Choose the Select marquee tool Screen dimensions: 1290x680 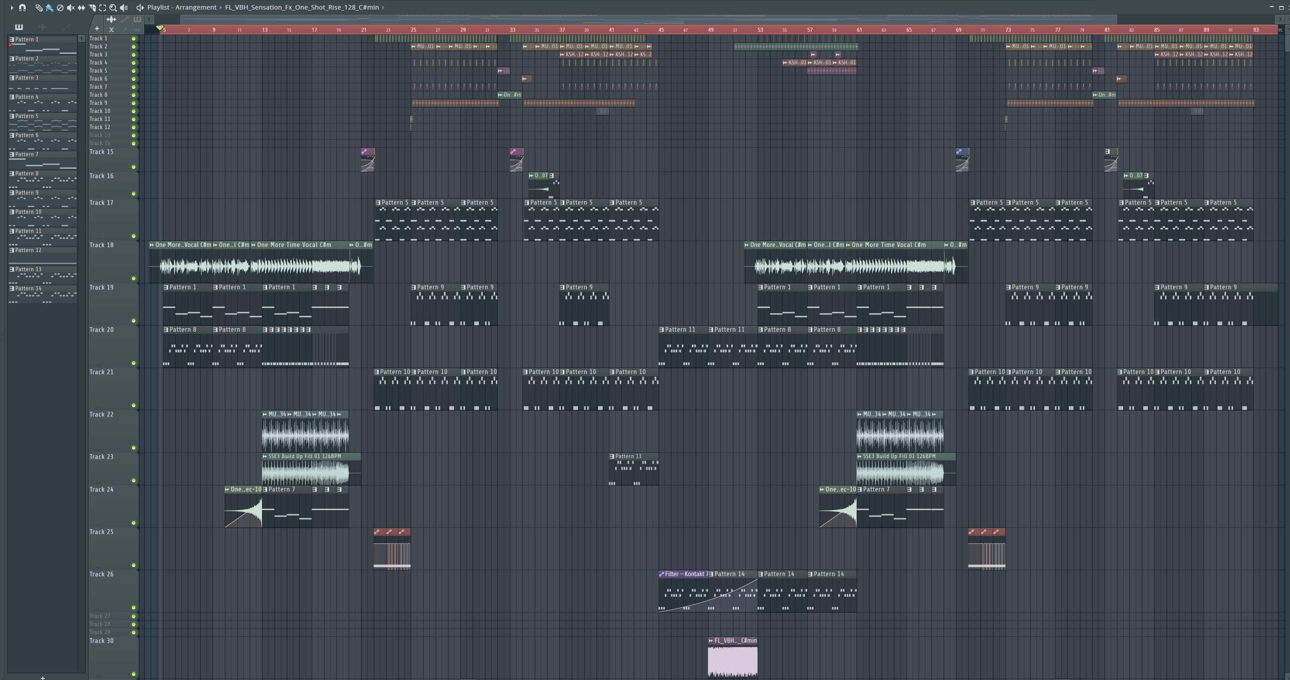pos(102,8)
